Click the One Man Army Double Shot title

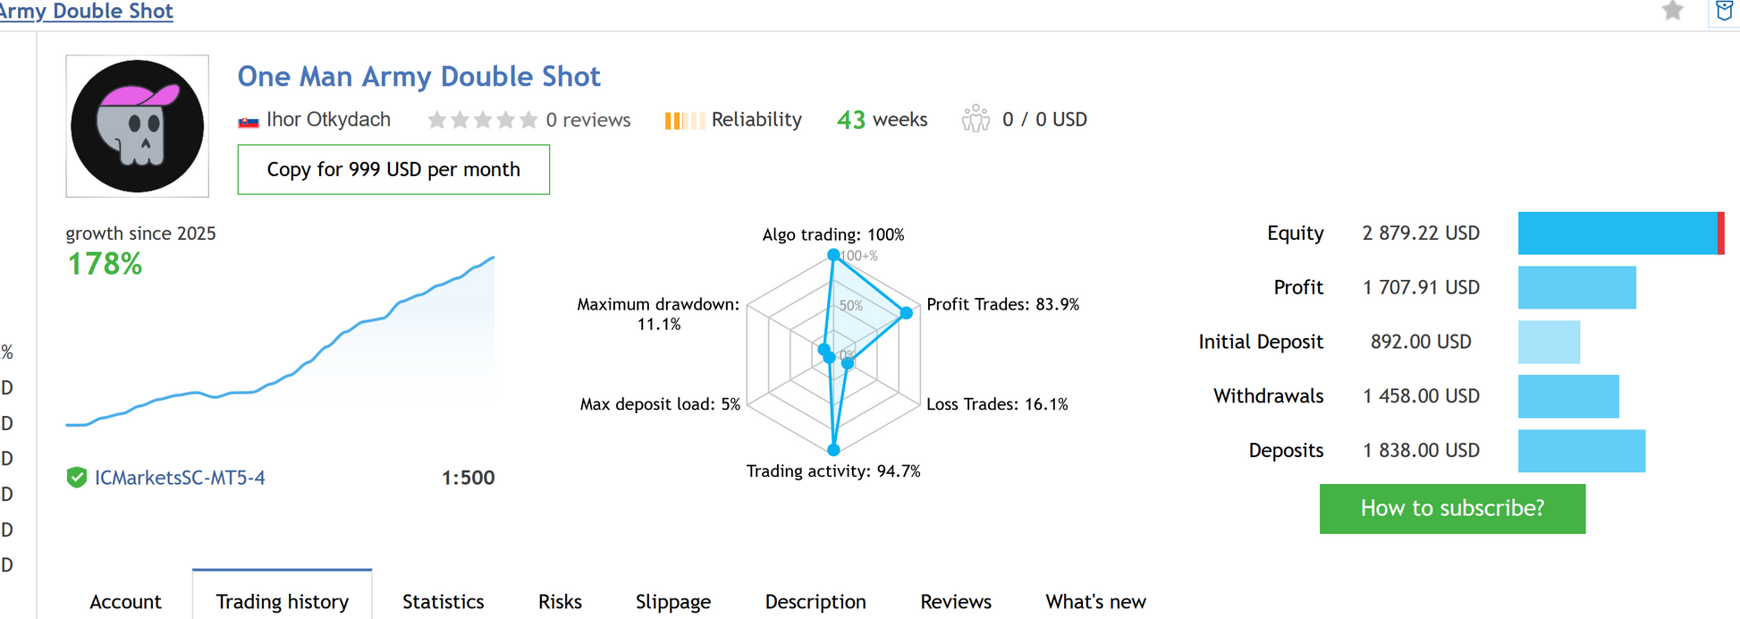(x=418, y=76)
